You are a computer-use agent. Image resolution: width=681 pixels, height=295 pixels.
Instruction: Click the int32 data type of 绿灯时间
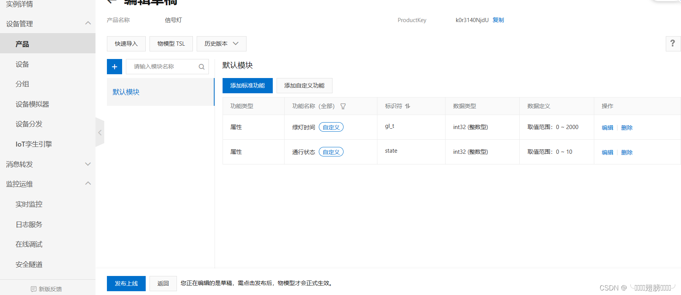click(x=471, y=127)
